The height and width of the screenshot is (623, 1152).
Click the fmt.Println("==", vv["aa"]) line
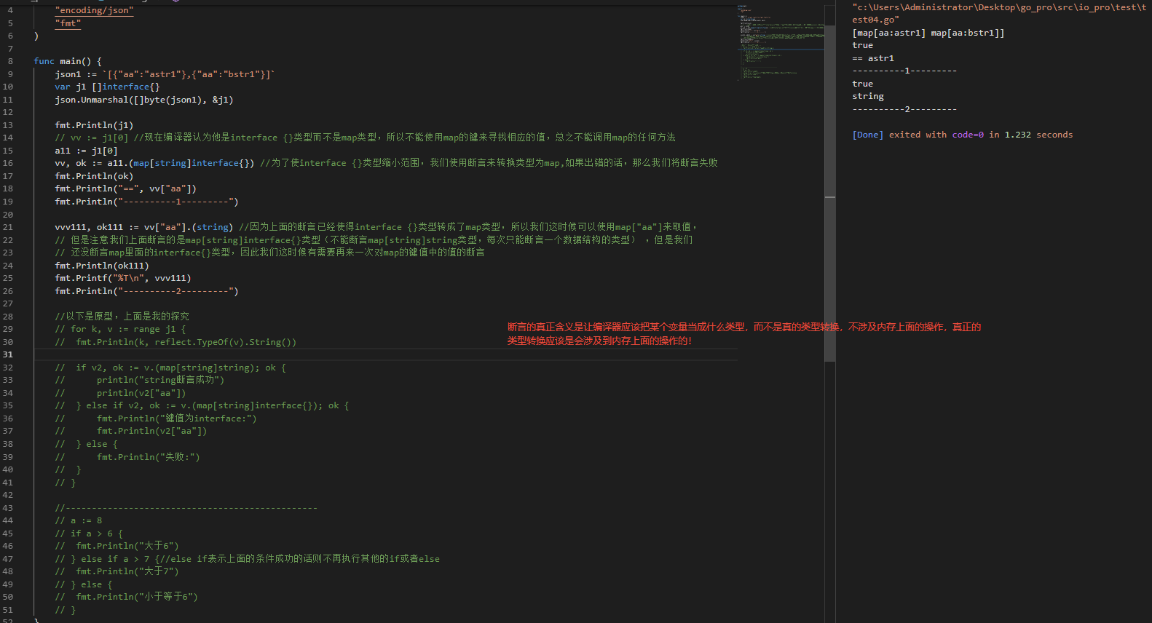tap(125, 189)
